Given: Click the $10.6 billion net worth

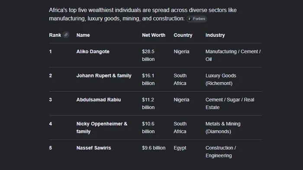Looking at the screenshot, I should tap(148, 127).
